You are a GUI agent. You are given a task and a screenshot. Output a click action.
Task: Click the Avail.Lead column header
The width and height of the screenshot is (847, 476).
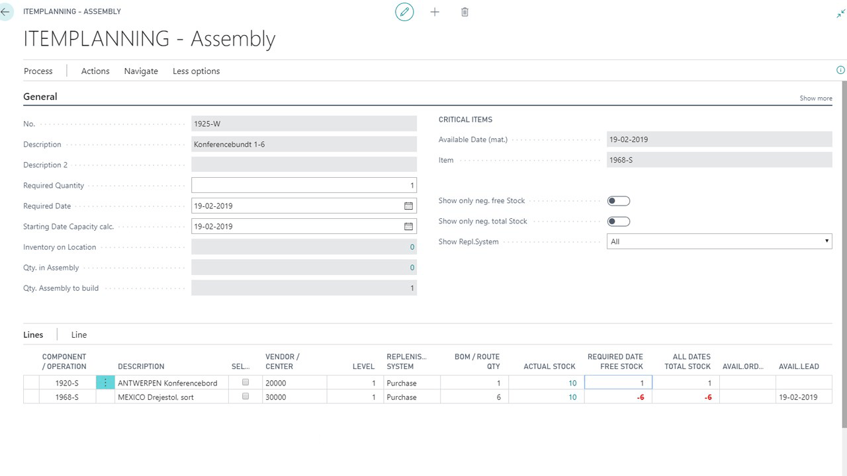[x=799, y=366]
